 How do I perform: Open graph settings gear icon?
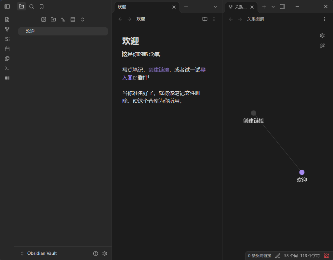point(322,35)
